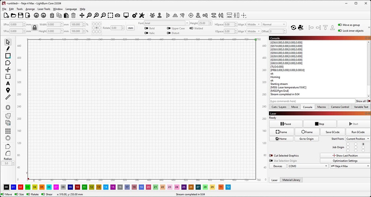
Task: Open the Neje 4 Max device dropdown
Action: pyautogui.click(x=350, y=166)
